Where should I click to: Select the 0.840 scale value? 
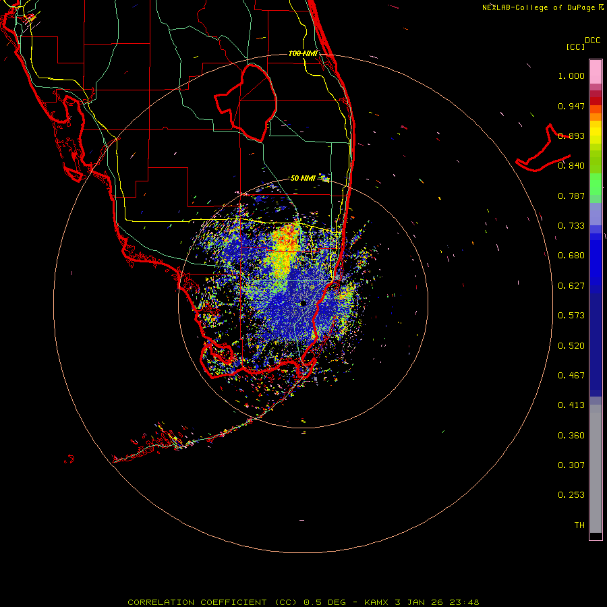click(x=571, y=166)
